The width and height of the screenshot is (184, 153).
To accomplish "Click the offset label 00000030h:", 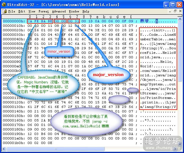I will (14, 35).
